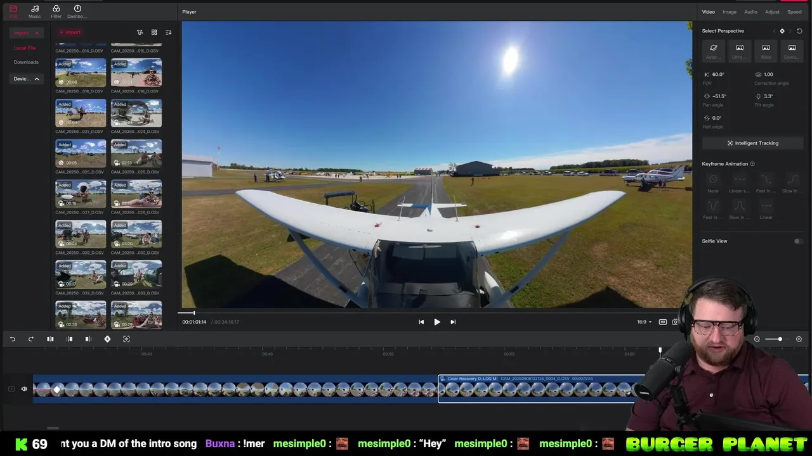Select clip thumbnail CAM_20250...024_D.OSV
The image size is (812, 456).
(x=136, y=113)
